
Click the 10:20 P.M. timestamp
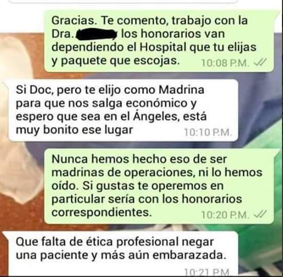pos(226,215)
